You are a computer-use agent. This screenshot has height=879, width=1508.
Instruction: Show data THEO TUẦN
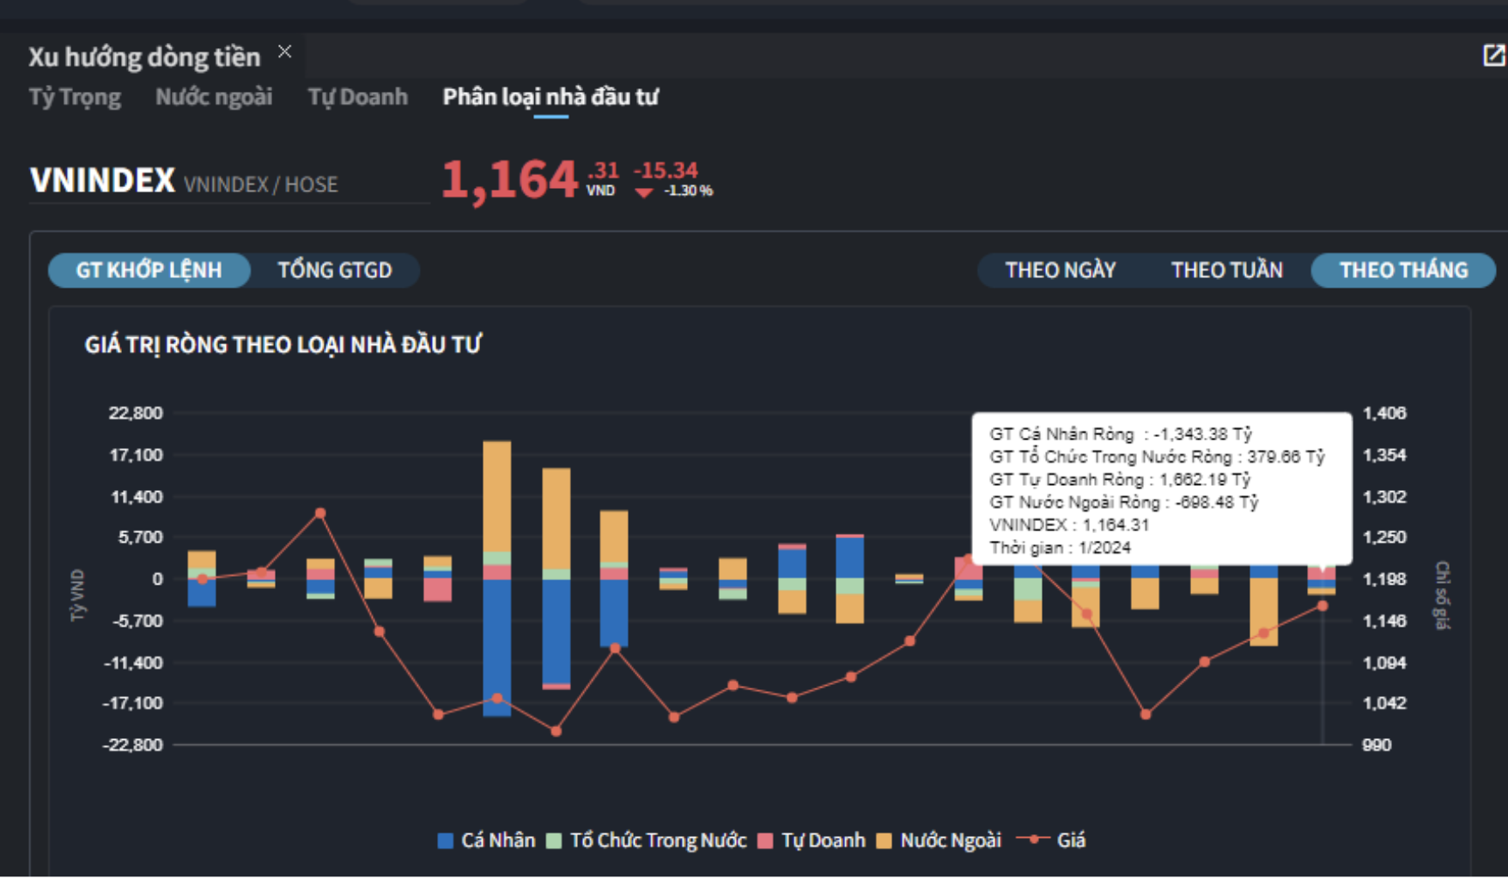tap(1226, 270)
